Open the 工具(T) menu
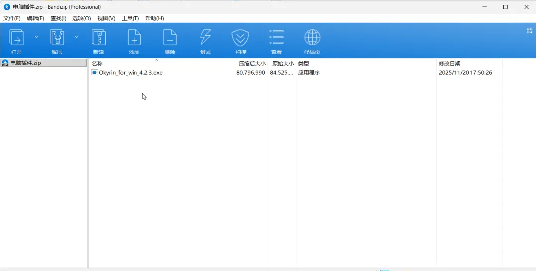This screenshot has height=271, width=536. click(130, 18)
